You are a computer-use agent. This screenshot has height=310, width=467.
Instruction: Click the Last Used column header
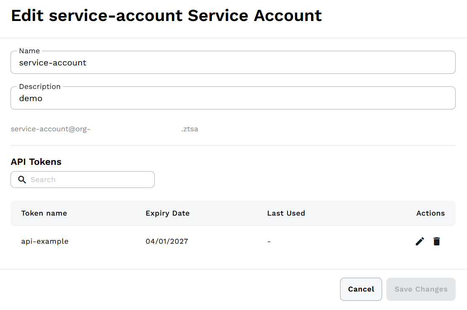pyautogui.click(x=286, y=213)
